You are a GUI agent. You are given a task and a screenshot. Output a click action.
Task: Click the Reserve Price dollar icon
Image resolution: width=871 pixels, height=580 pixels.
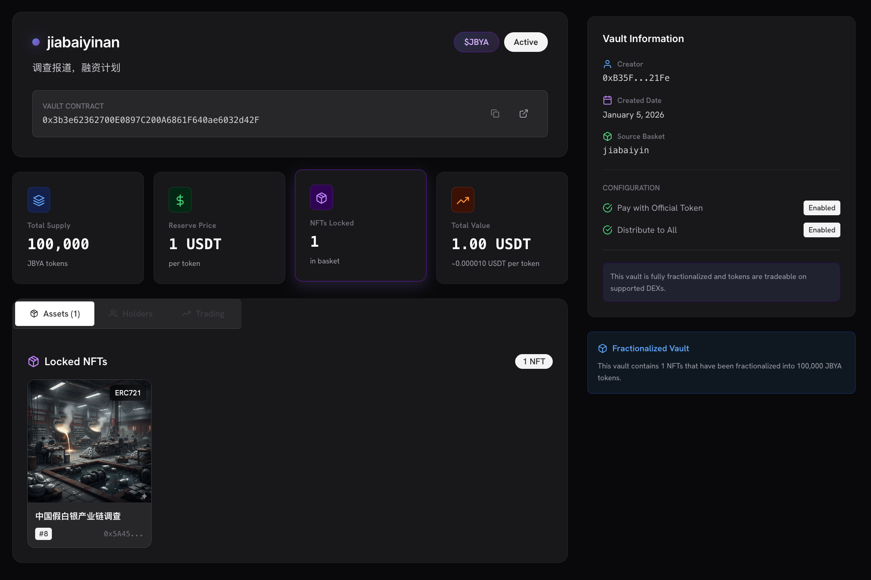180,200
